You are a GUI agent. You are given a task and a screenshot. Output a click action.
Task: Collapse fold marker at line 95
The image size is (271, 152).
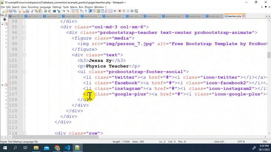(25, 27)
